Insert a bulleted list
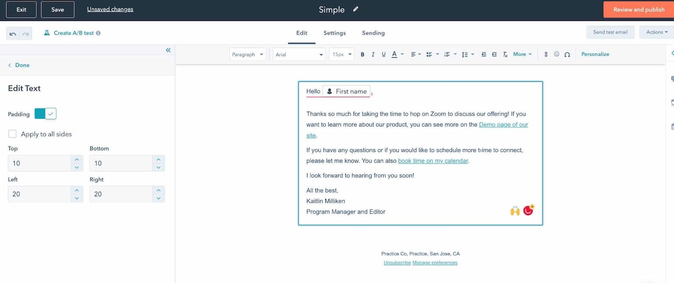Image resolution: width=674 pixels, height=283 pixels. [x=429, y=54]
